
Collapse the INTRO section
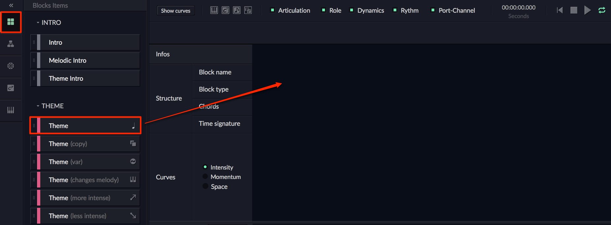38,23
